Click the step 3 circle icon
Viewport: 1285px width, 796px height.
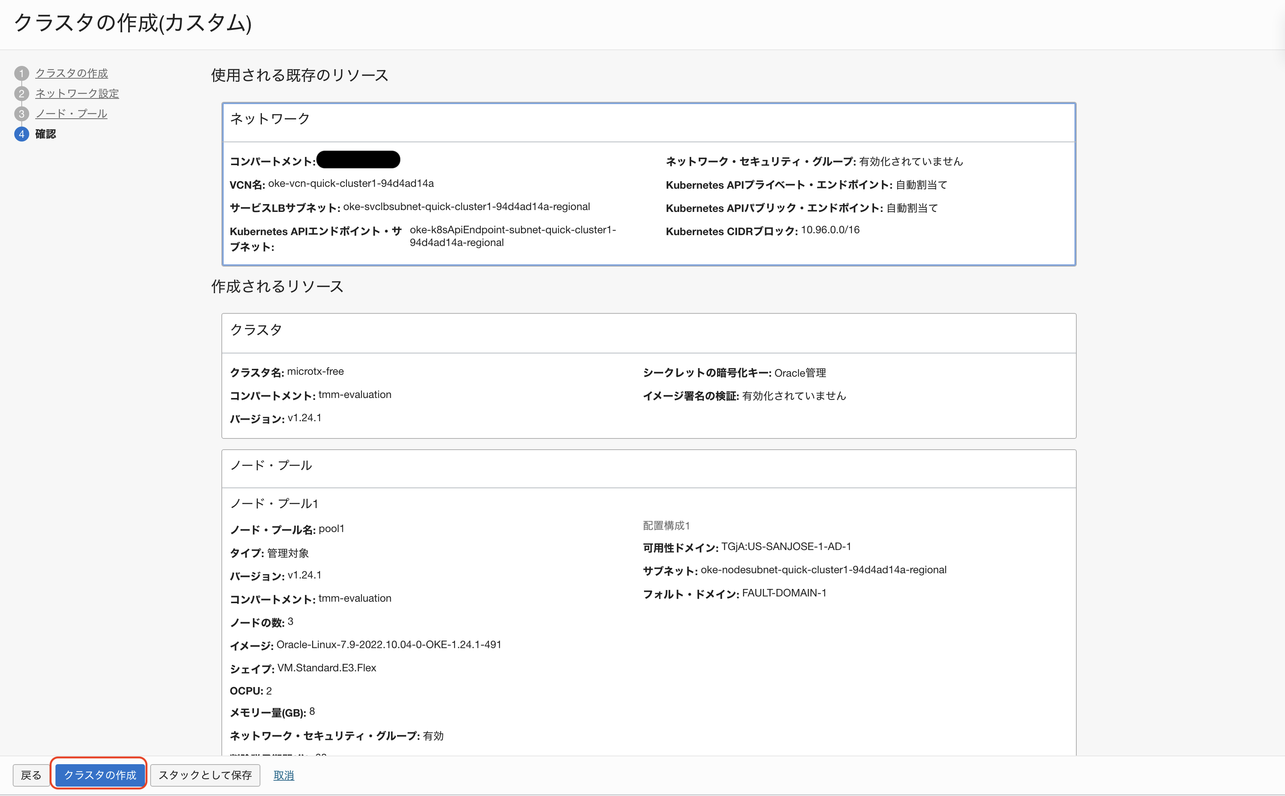point(21,114)
